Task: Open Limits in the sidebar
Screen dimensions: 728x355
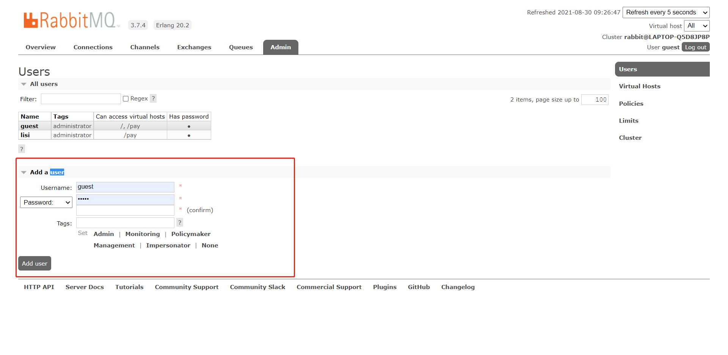Action: (x=629, y=121)
